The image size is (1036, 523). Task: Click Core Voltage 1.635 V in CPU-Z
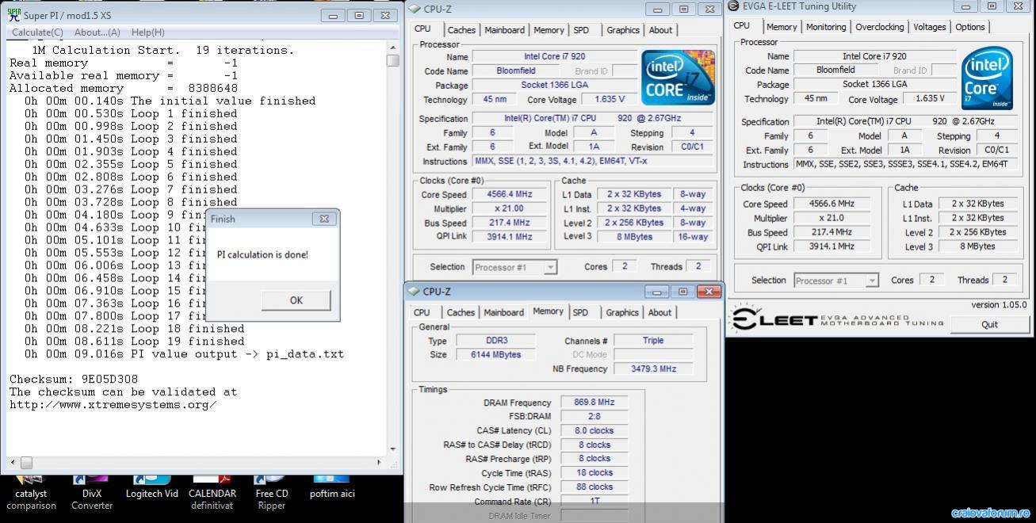click(610, 99)
